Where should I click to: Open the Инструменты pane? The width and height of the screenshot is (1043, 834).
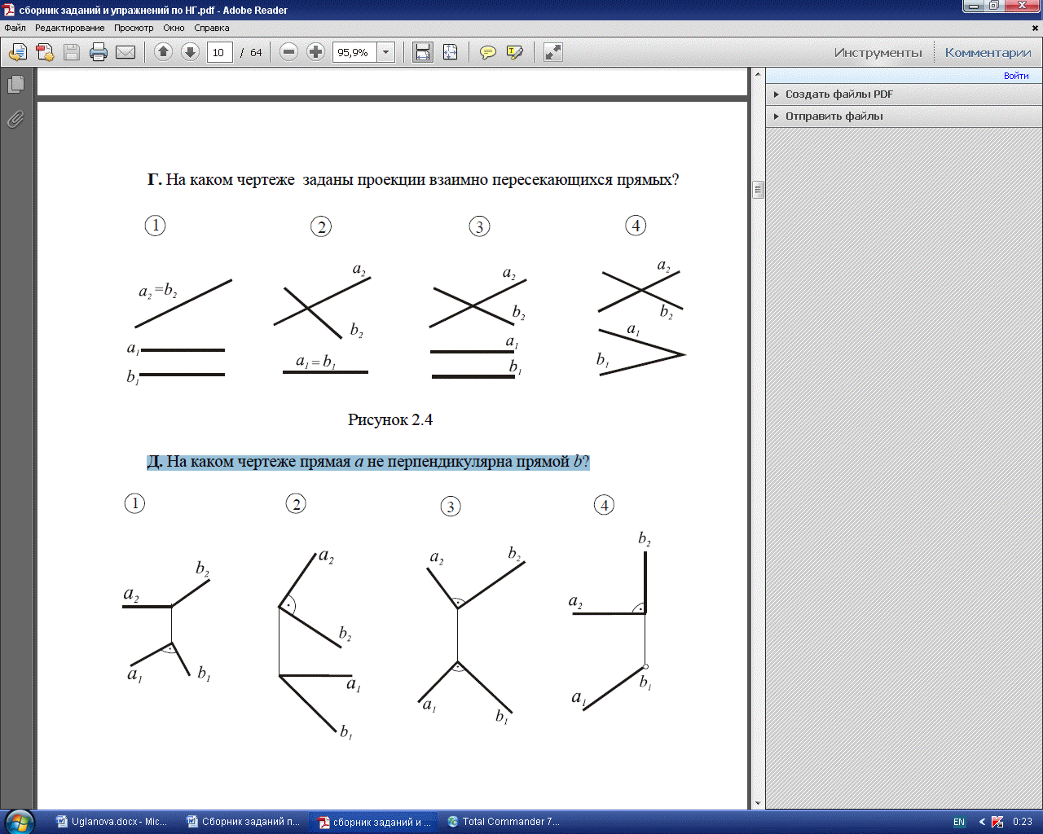pos(878,53)
